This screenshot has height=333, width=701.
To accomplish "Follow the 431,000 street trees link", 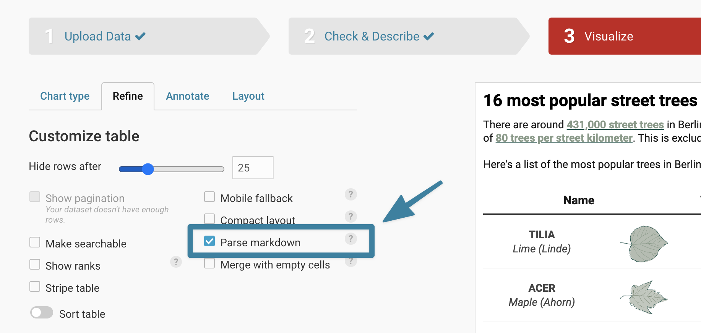I will click(615, 125).
